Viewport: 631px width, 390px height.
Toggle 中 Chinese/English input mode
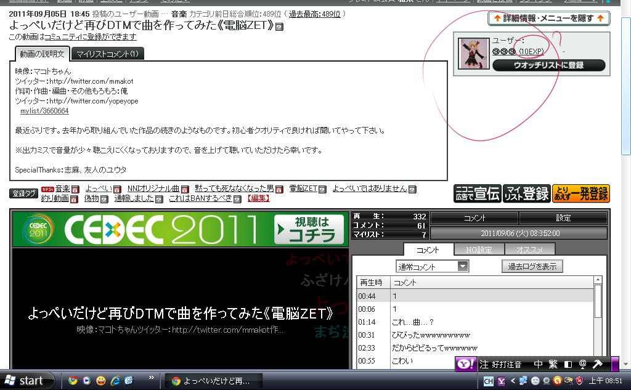point(538,364)
